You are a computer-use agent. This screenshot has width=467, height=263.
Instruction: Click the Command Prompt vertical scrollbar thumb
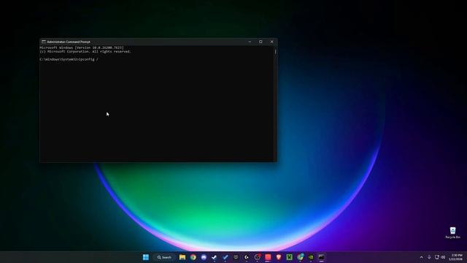pos(276,52)
